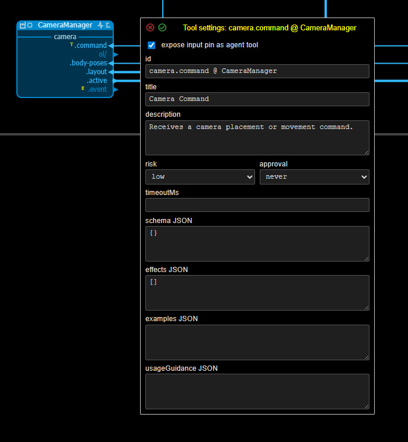The width and height of the screenshot is (408, 442).
Task: Grab the examples JSON resize handle
Action: click(x=367, y=357)
